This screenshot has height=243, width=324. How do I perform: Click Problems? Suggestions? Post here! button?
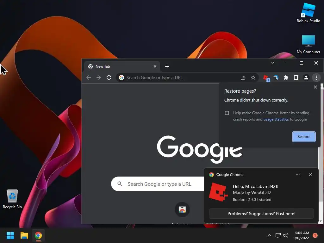pyautogui.click(x=261, y=214)
